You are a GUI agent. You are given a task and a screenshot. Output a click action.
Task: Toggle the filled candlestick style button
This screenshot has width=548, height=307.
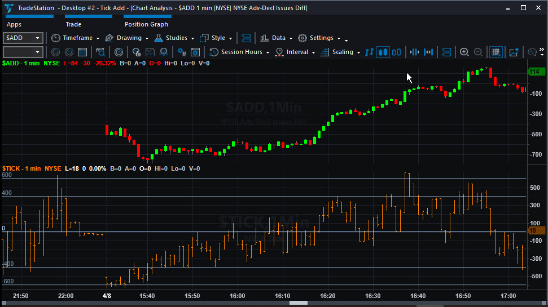click(383, 52)
